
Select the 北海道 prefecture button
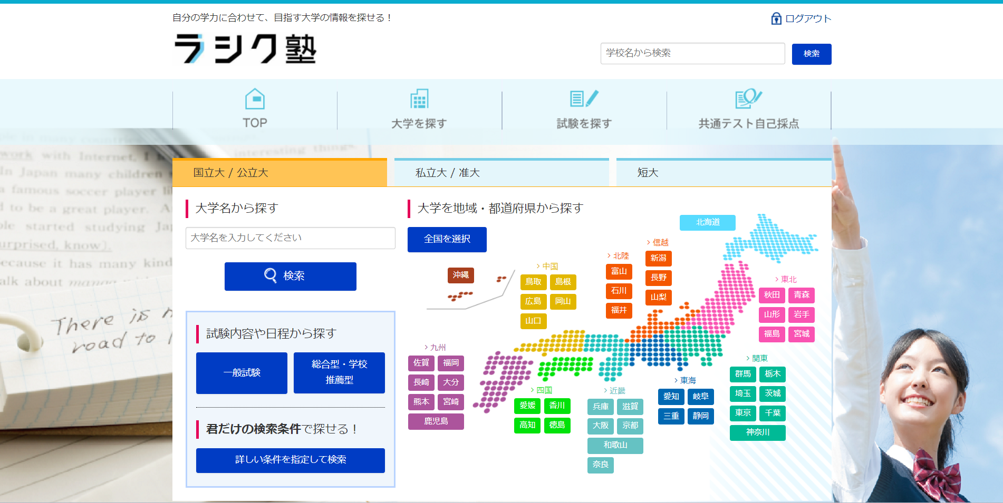tap(707, 222)
